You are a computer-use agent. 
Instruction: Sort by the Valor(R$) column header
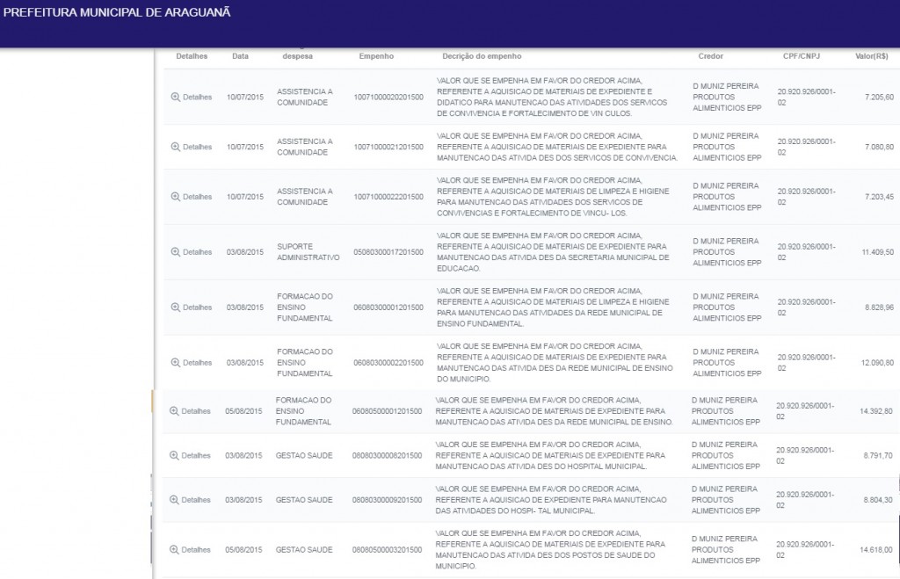[x=871, y=56]
